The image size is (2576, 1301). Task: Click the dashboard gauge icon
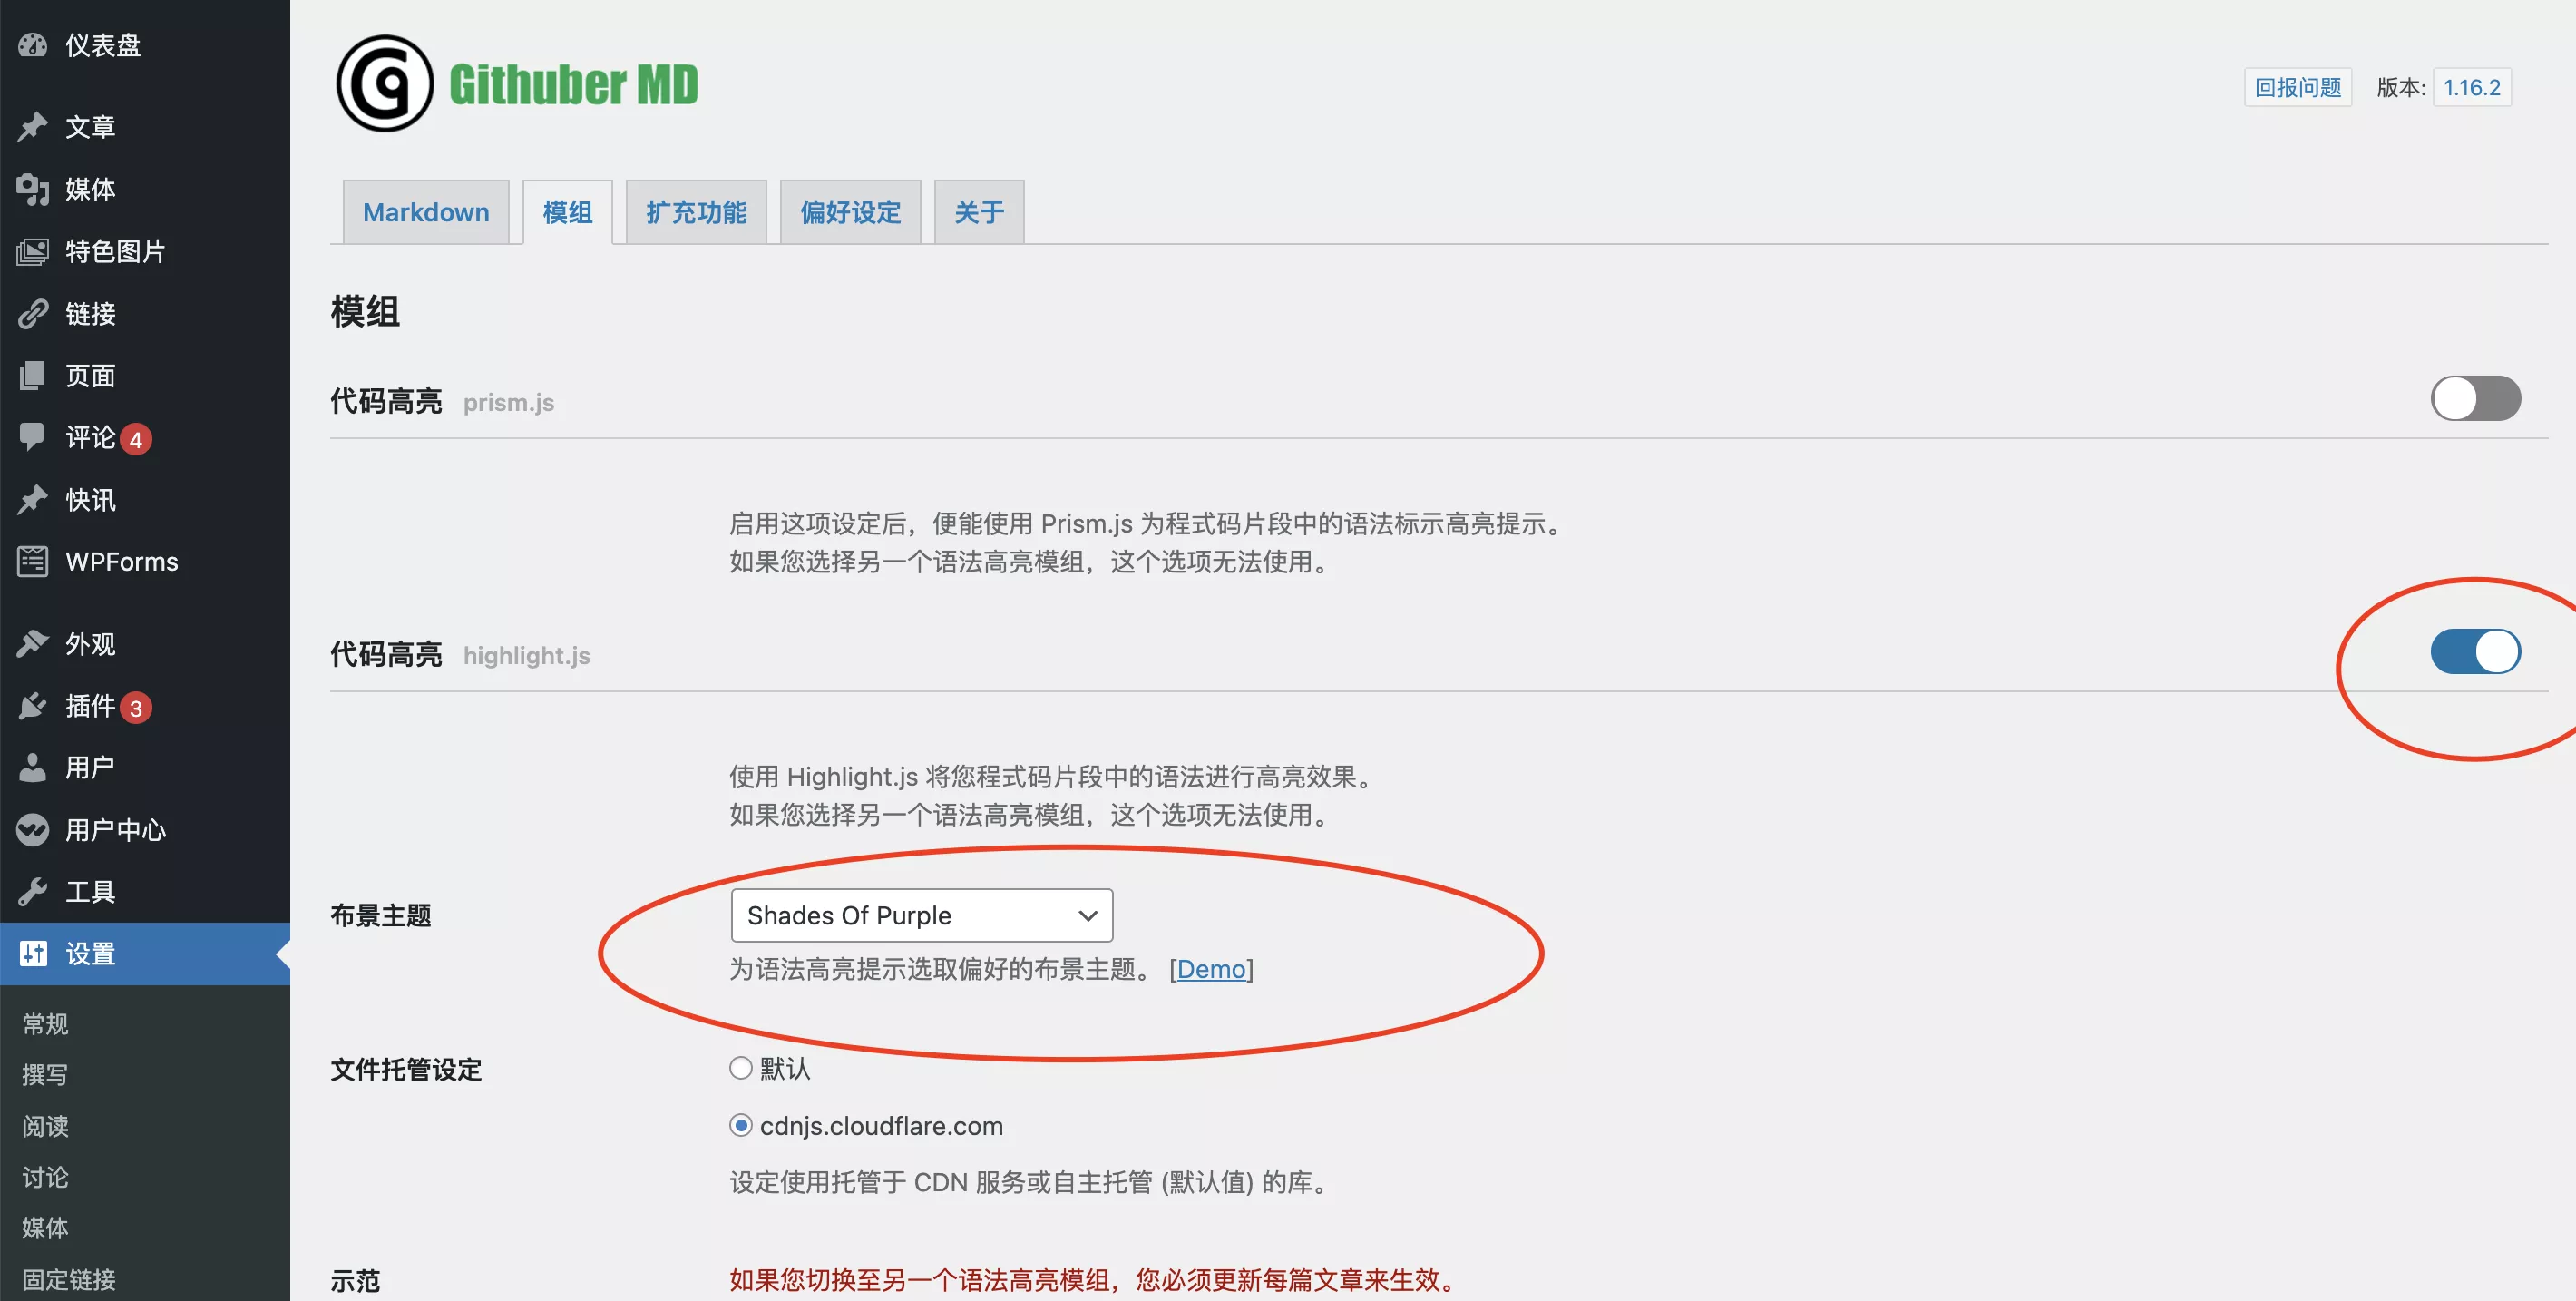(32, 45)
